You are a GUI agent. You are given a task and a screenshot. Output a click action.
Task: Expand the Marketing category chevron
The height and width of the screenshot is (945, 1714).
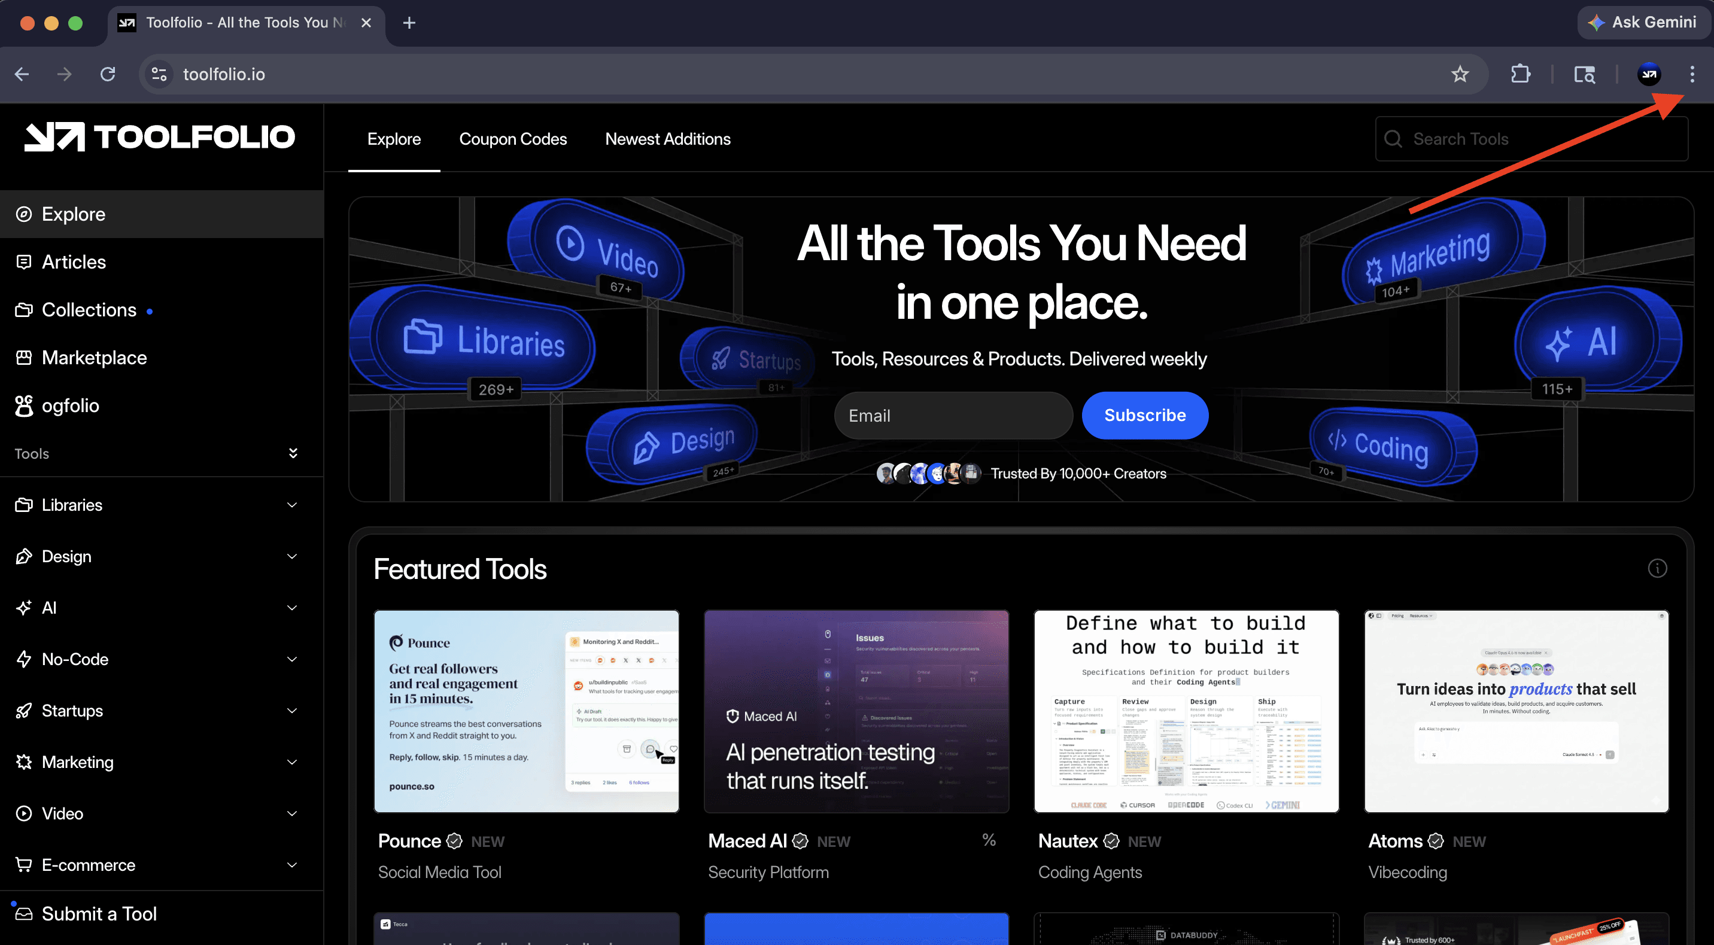[292, 762]
